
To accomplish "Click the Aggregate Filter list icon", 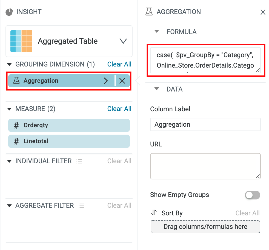I will pyautogui.click(x=81, y=206).
